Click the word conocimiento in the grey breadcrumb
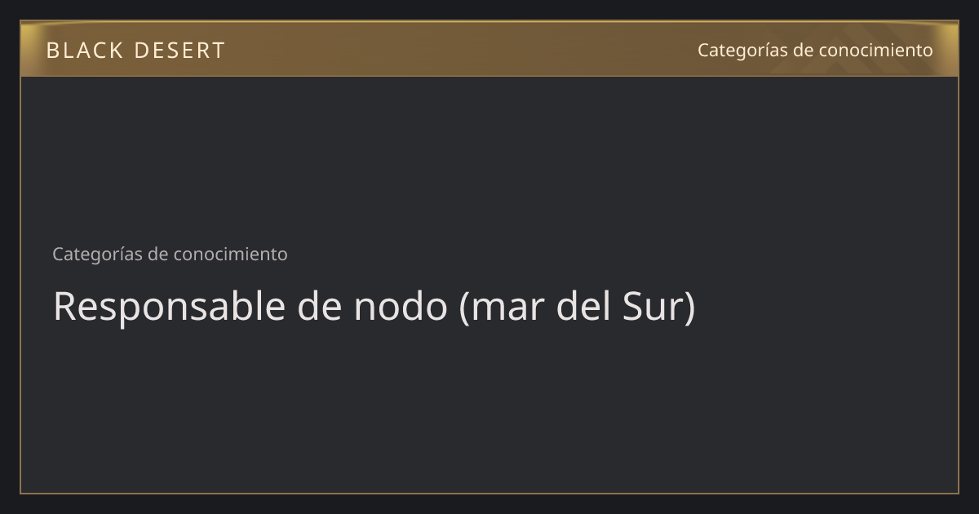Screen dimensions: 979x514 [230, 254]
